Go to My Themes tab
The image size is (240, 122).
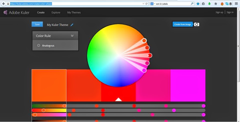[74, 13]
